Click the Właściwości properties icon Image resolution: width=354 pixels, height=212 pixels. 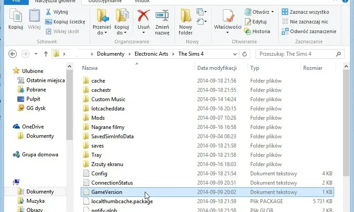click(228, 15)
